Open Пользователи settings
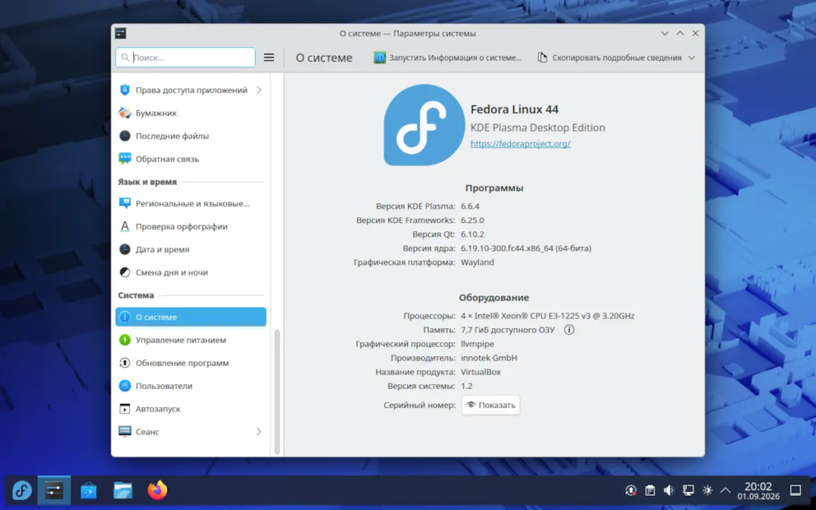The image size is (816, 510). [x=190, y=386]
